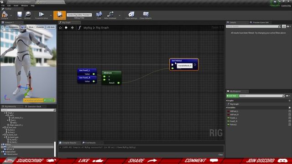Click the Rig Hierarchy search field
The width and height of the screenshot is (292, 164).
pos(28,110)
